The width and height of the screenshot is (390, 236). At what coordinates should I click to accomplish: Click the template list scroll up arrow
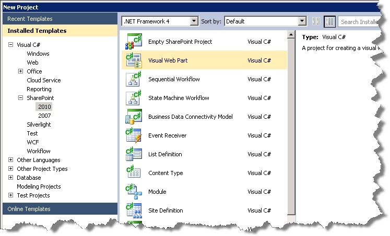click(x=291, y=34)
